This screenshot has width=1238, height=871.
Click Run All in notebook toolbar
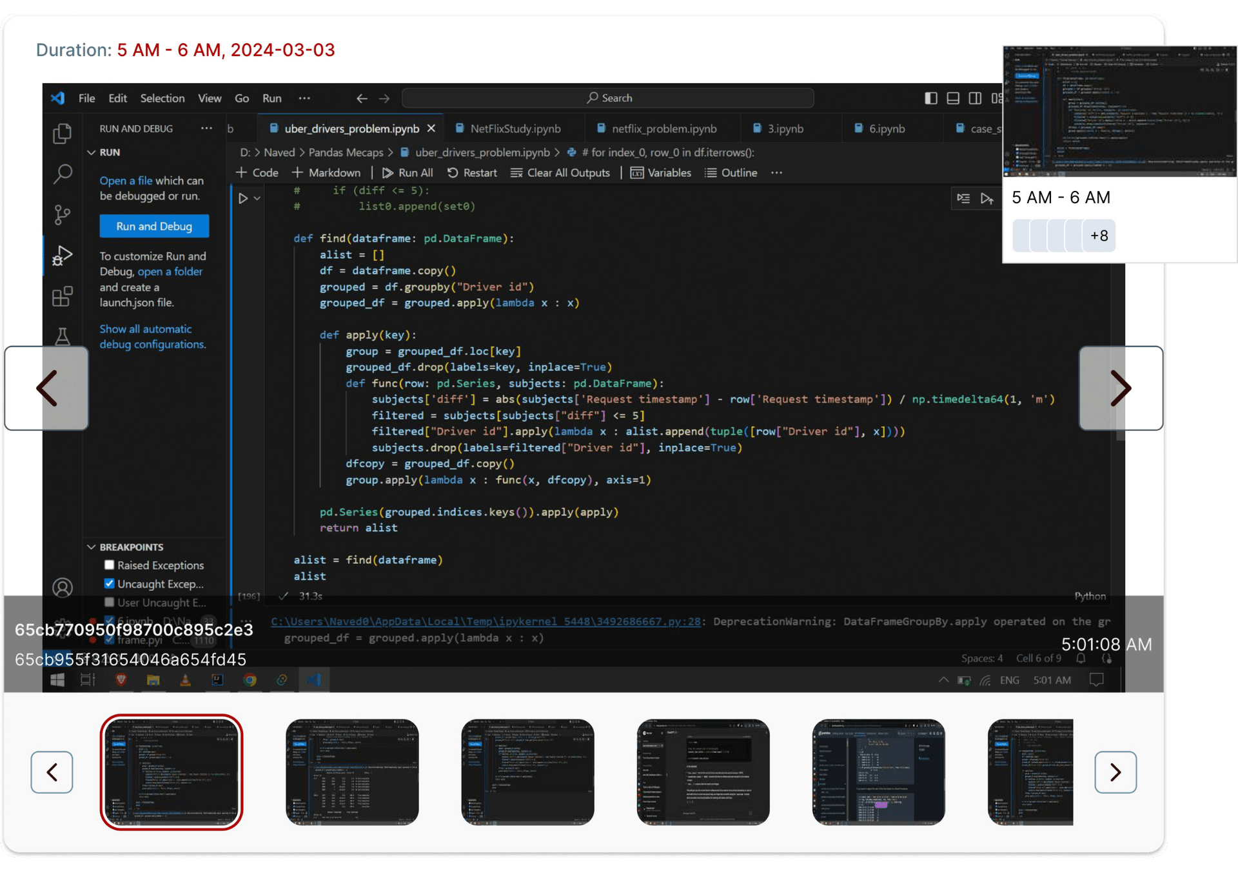point(408,173)
